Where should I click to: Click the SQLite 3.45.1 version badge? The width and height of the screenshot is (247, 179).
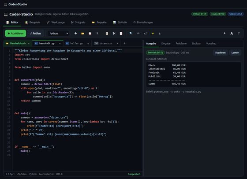(236, 14)
